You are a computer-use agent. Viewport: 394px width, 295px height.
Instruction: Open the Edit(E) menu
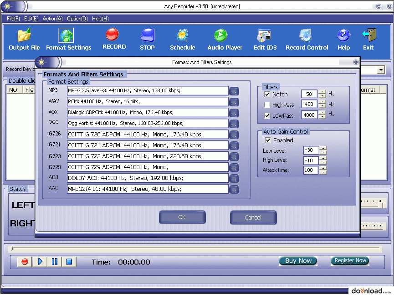[31, 19]
